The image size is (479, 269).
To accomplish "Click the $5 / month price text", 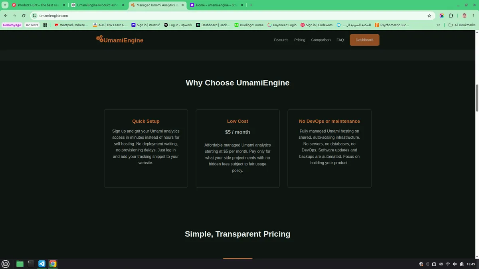I will [238, 132].
